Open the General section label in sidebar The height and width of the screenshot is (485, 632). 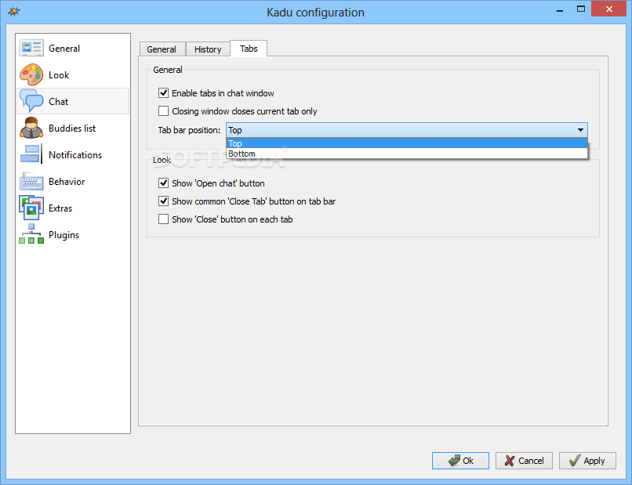[x=64, y=49]
